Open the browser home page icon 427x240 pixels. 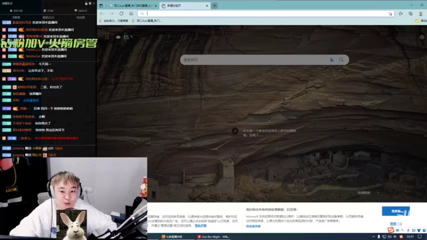pyautogui.click(x=131, y=14)
